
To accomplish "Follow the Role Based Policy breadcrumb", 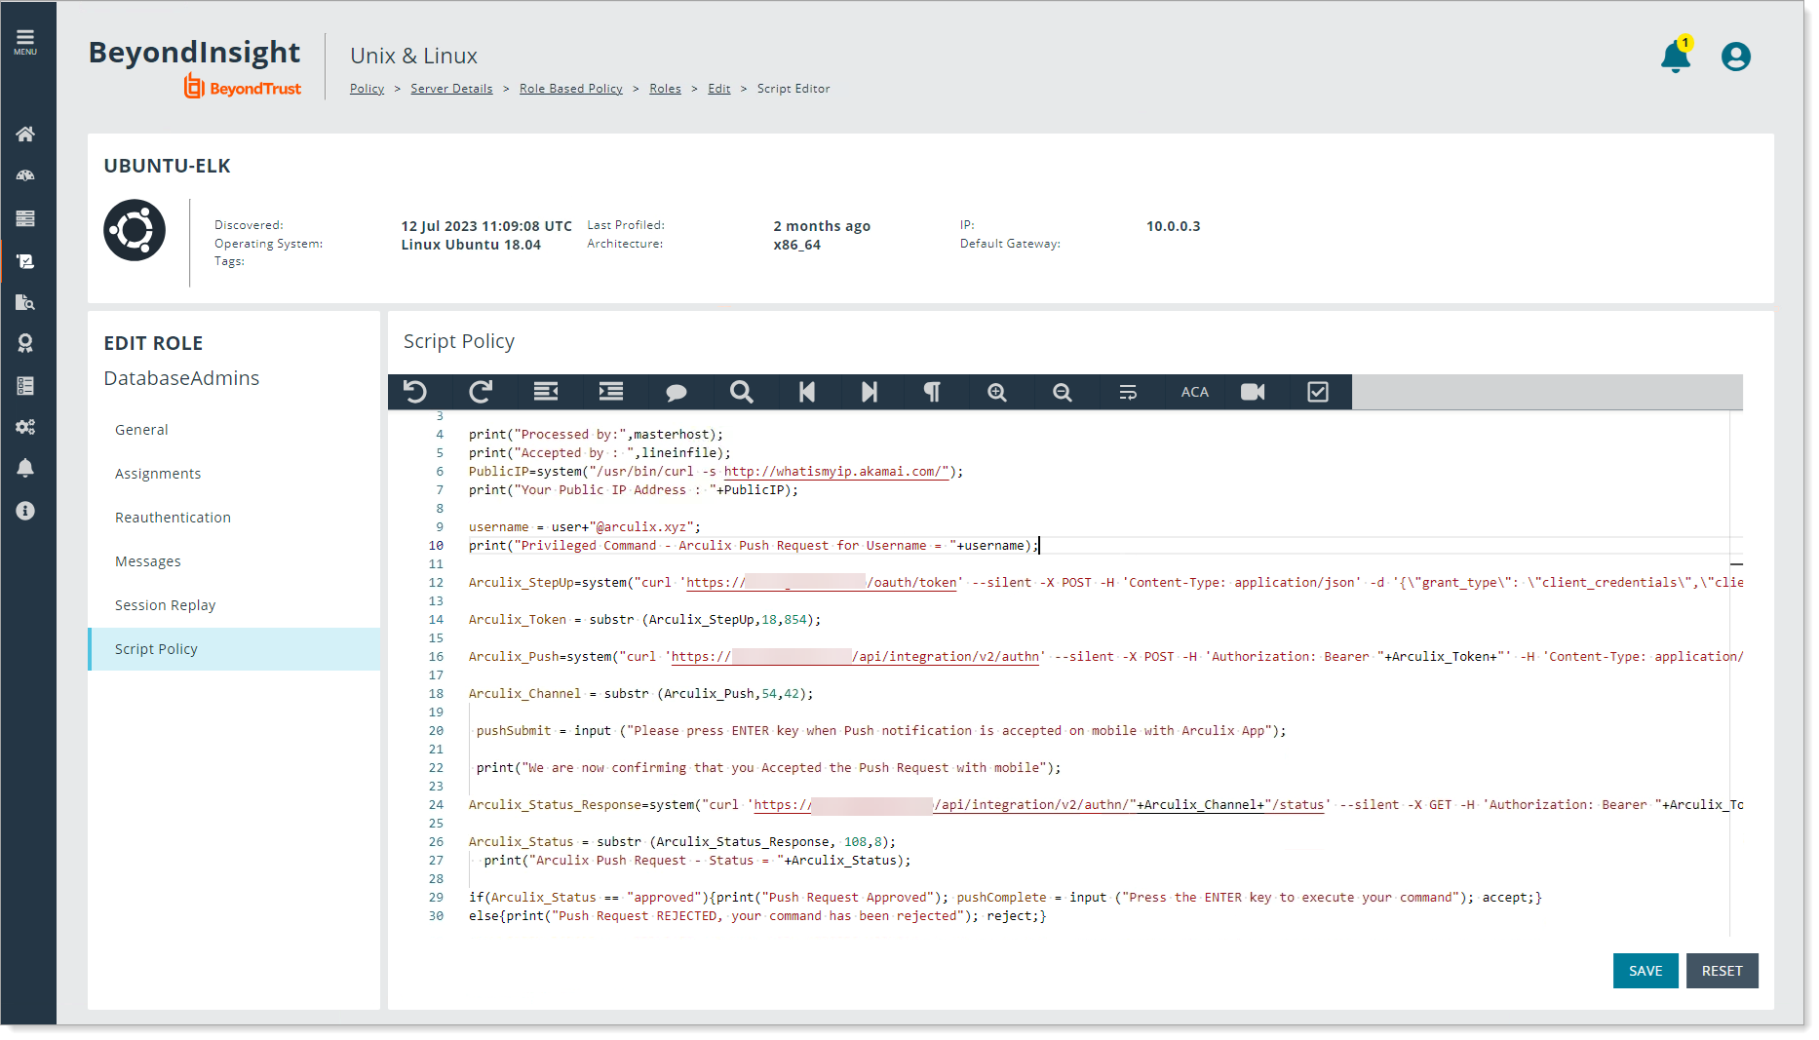I will point(571,89).
